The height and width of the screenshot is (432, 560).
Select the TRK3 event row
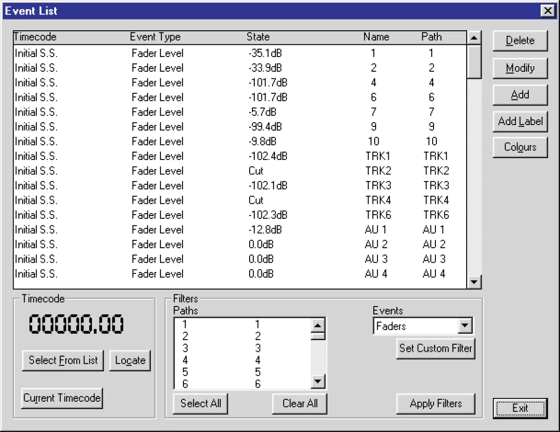click(240, 186)
